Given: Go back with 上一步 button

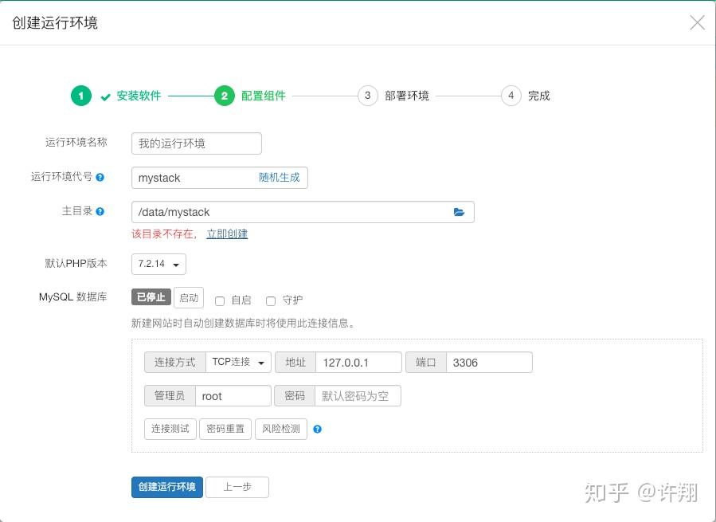Looking at the screenshot, I should click(237, 487).
